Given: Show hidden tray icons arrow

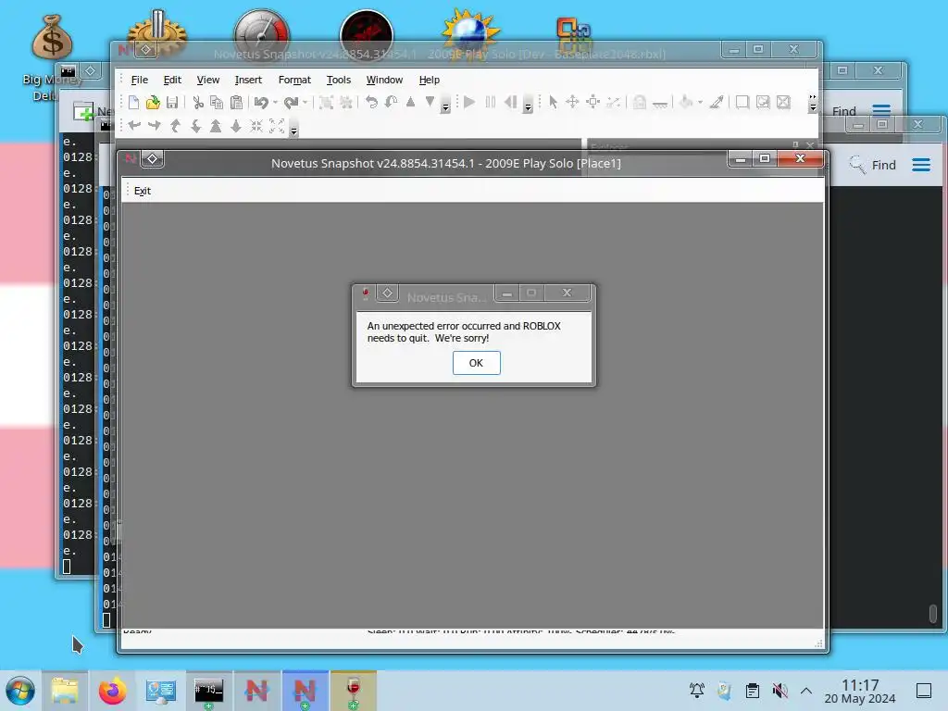Looking at the screenshot, I should pyautogui.click(x=806, y=691).
